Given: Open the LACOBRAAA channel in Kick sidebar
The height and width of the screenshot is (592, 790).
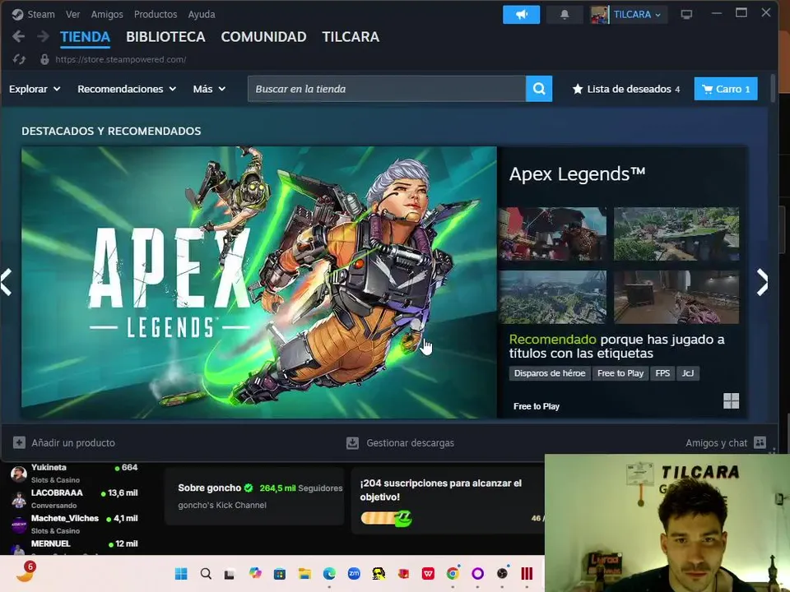Looking at the screenshot, I should (x=75, y=498).
